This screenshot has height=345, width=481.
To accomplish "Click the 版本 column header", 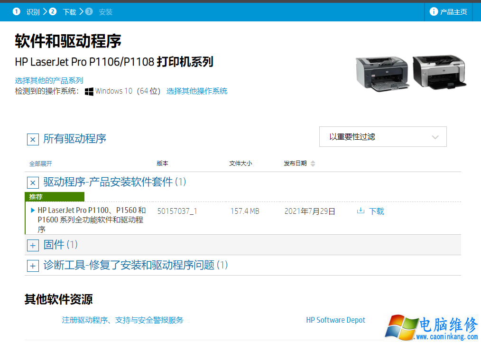I will tap(162, 163).
